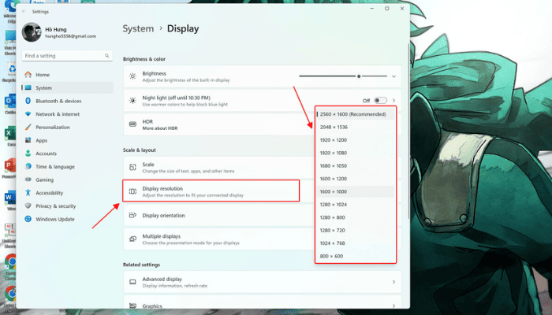Turn on the Night light toggle
Screen dimensions: 552x315
point(380,101)
